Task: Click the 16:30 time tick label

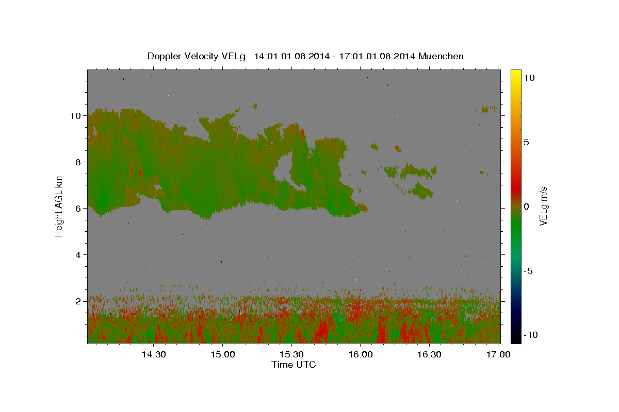Action: [429, 354]
